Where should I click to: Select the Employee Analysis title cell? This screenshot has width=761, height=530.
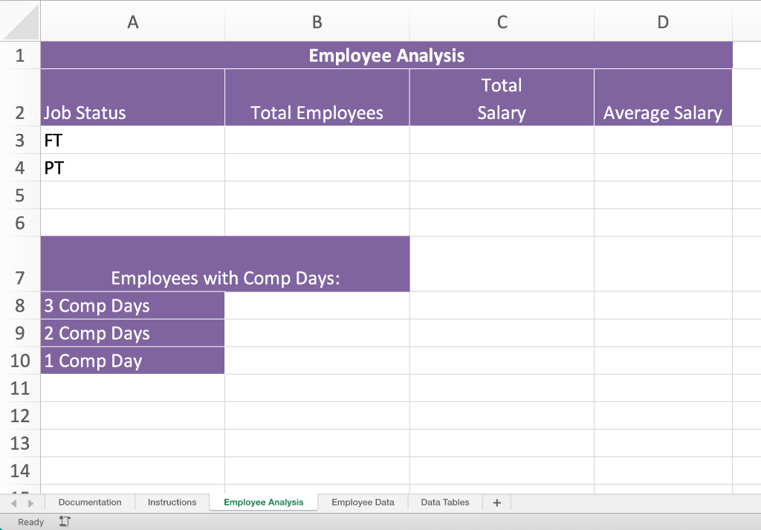(x=386, y=55)
